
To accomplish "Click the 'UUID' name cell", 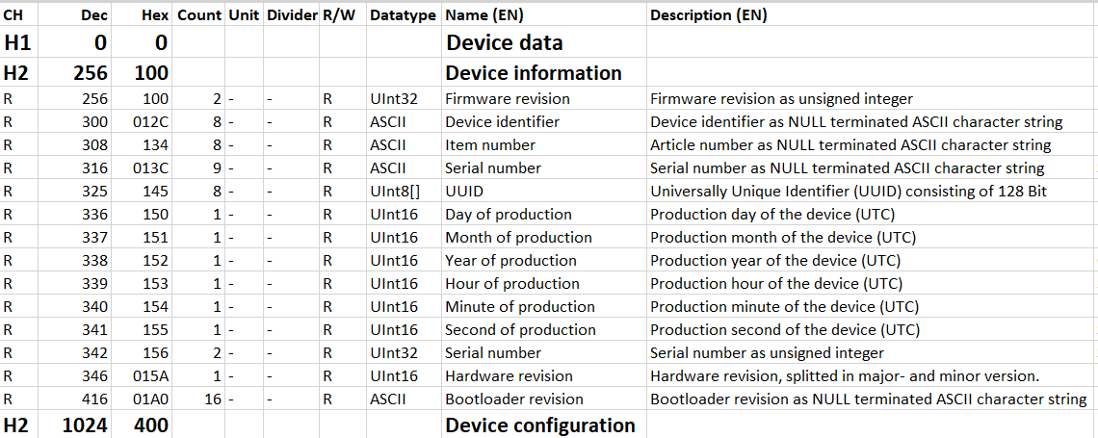I will pyautogui.click(x=464, y=192).
